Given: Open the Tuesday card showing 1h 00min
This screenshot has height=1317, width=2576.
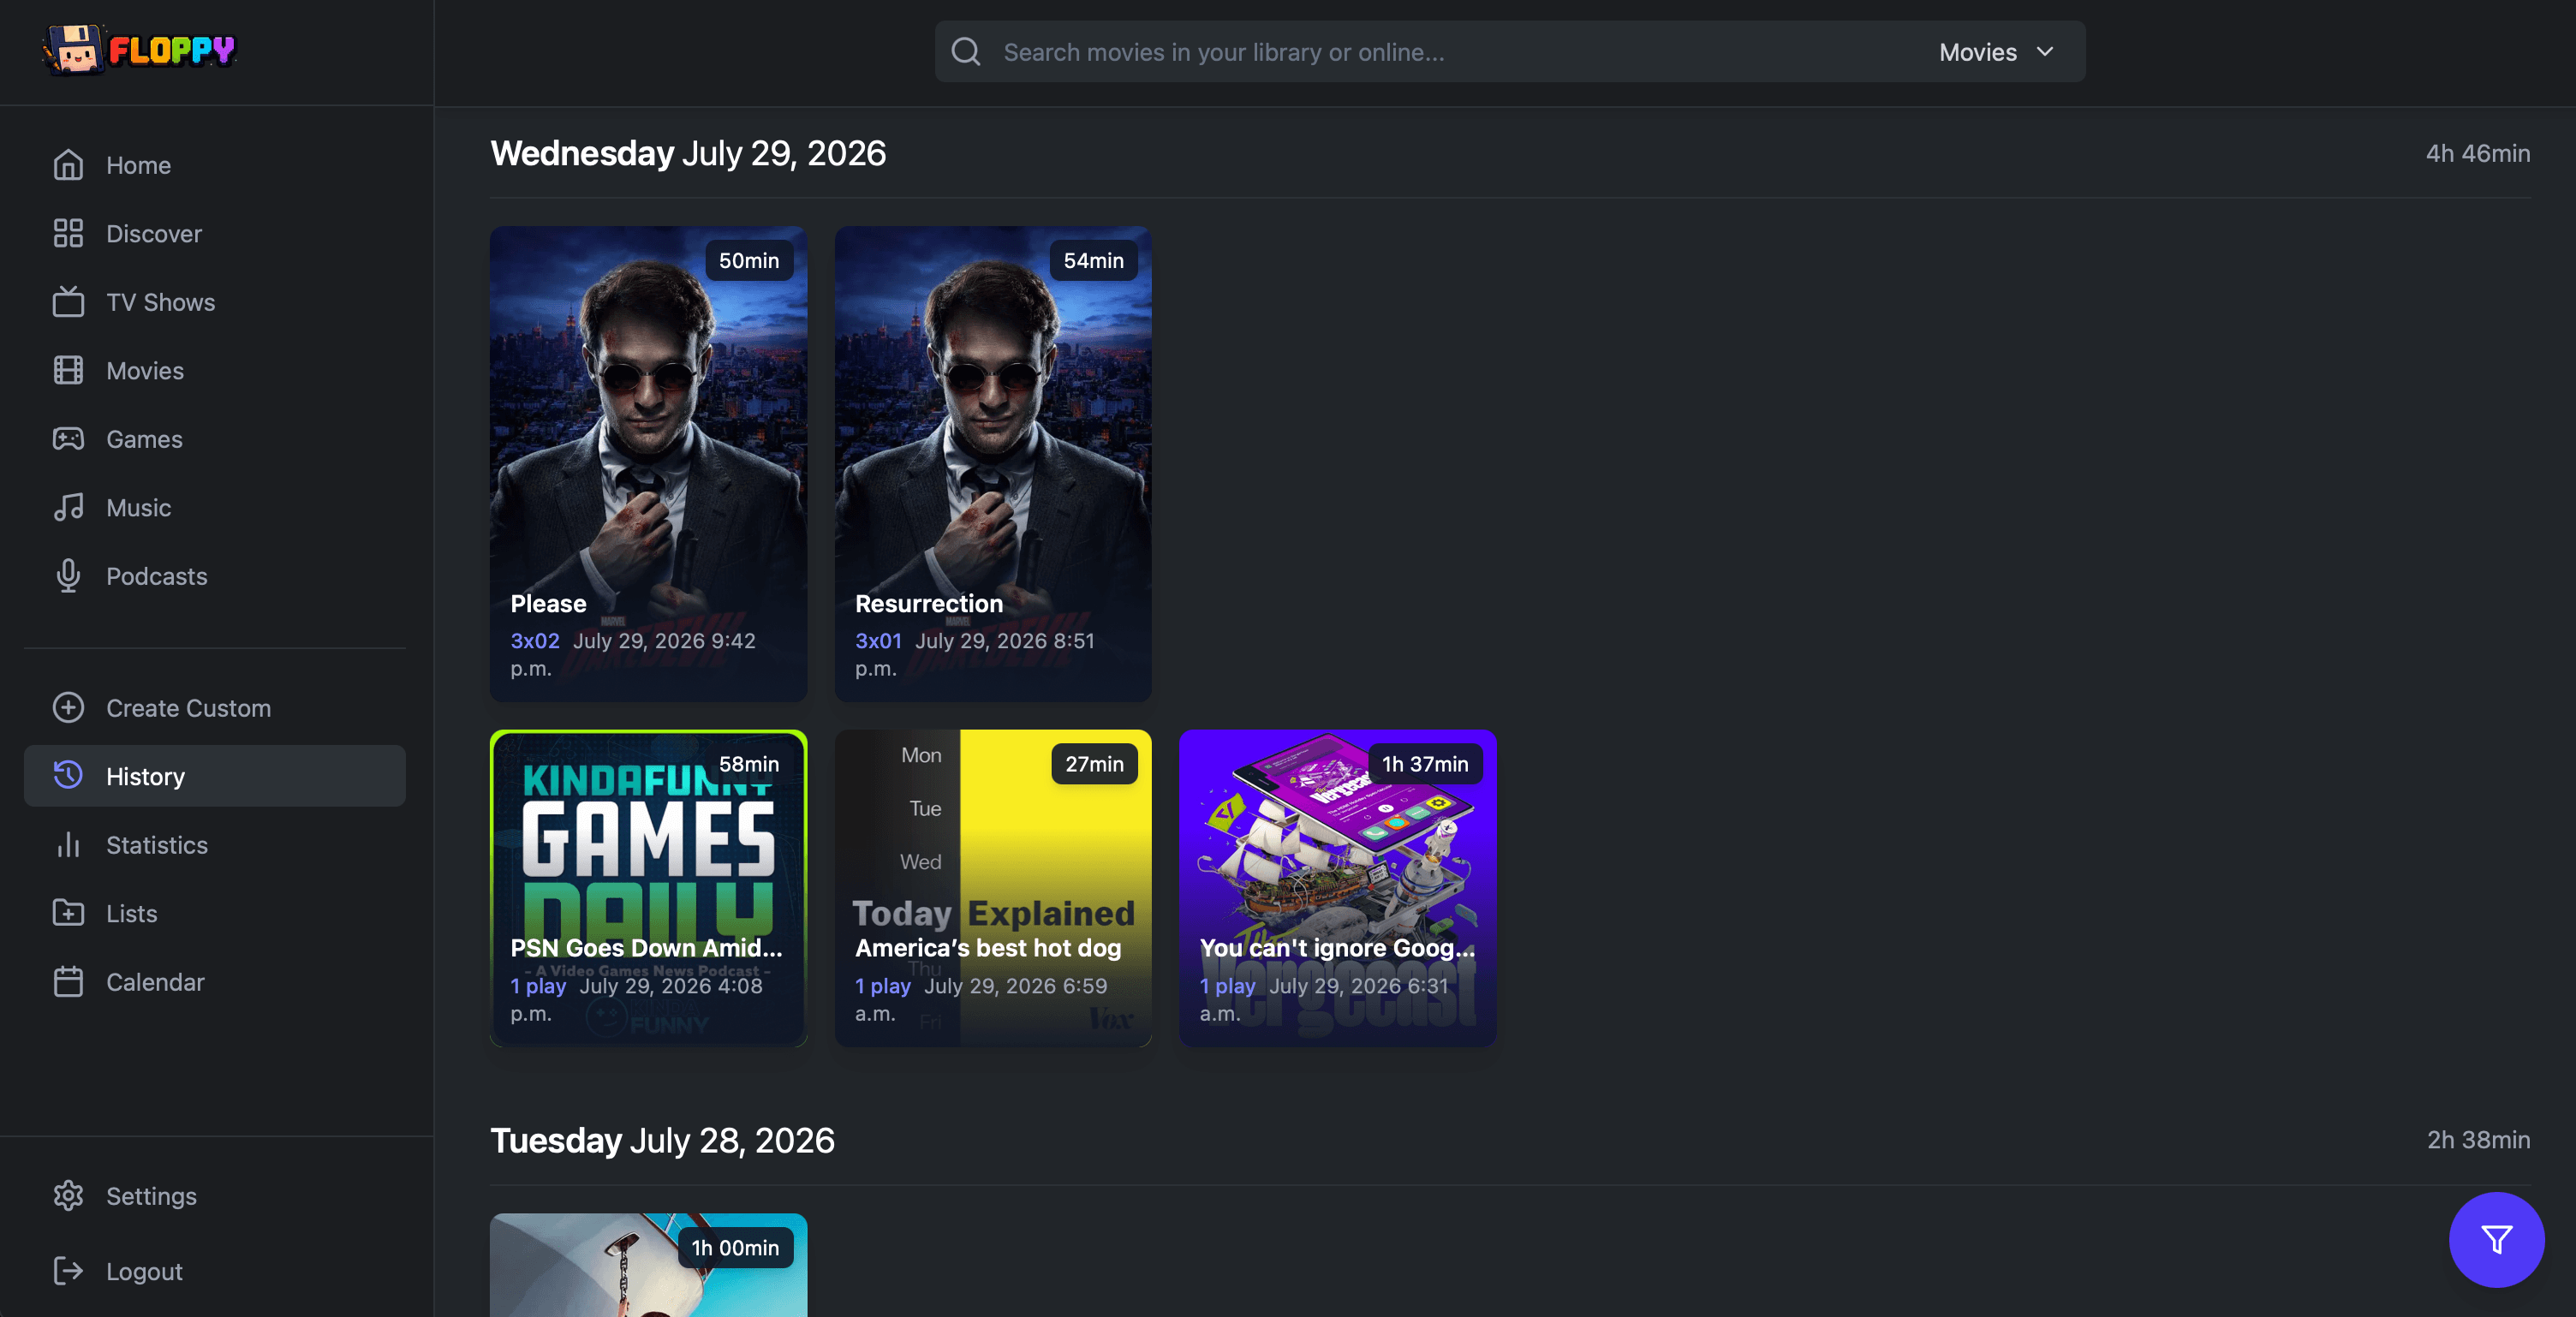Looking at the screenshot, I should click(x=648, y=1265).
